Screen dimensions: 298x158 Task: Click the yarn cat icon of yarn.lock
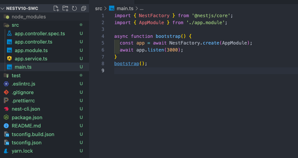tap(6, 151)
